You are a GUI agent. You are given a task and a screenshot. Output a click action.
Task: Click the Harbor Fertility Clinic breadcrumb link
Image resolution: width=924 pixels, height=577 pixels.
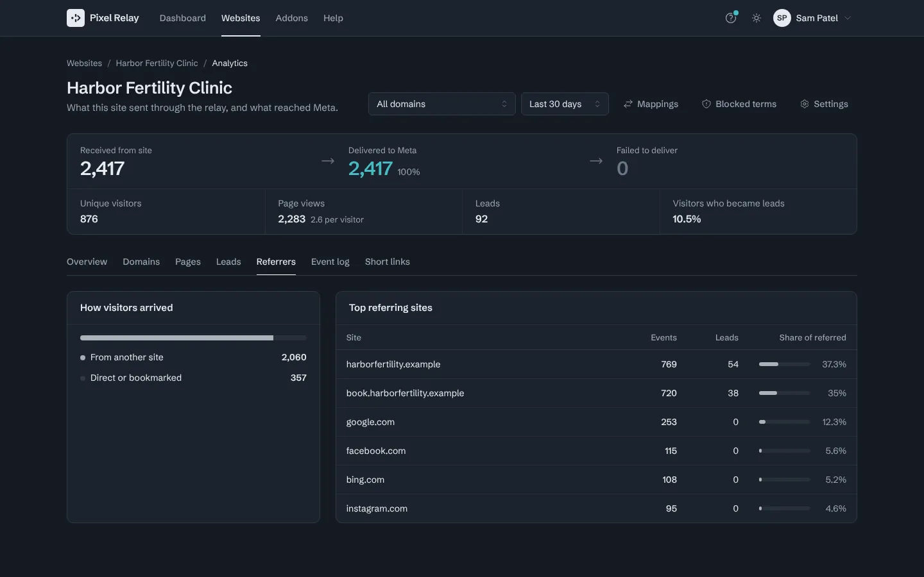pos(157,63)
